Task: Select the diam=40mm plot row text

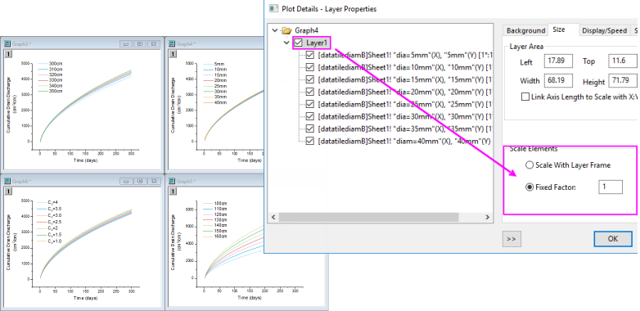Action: (404, 142)
